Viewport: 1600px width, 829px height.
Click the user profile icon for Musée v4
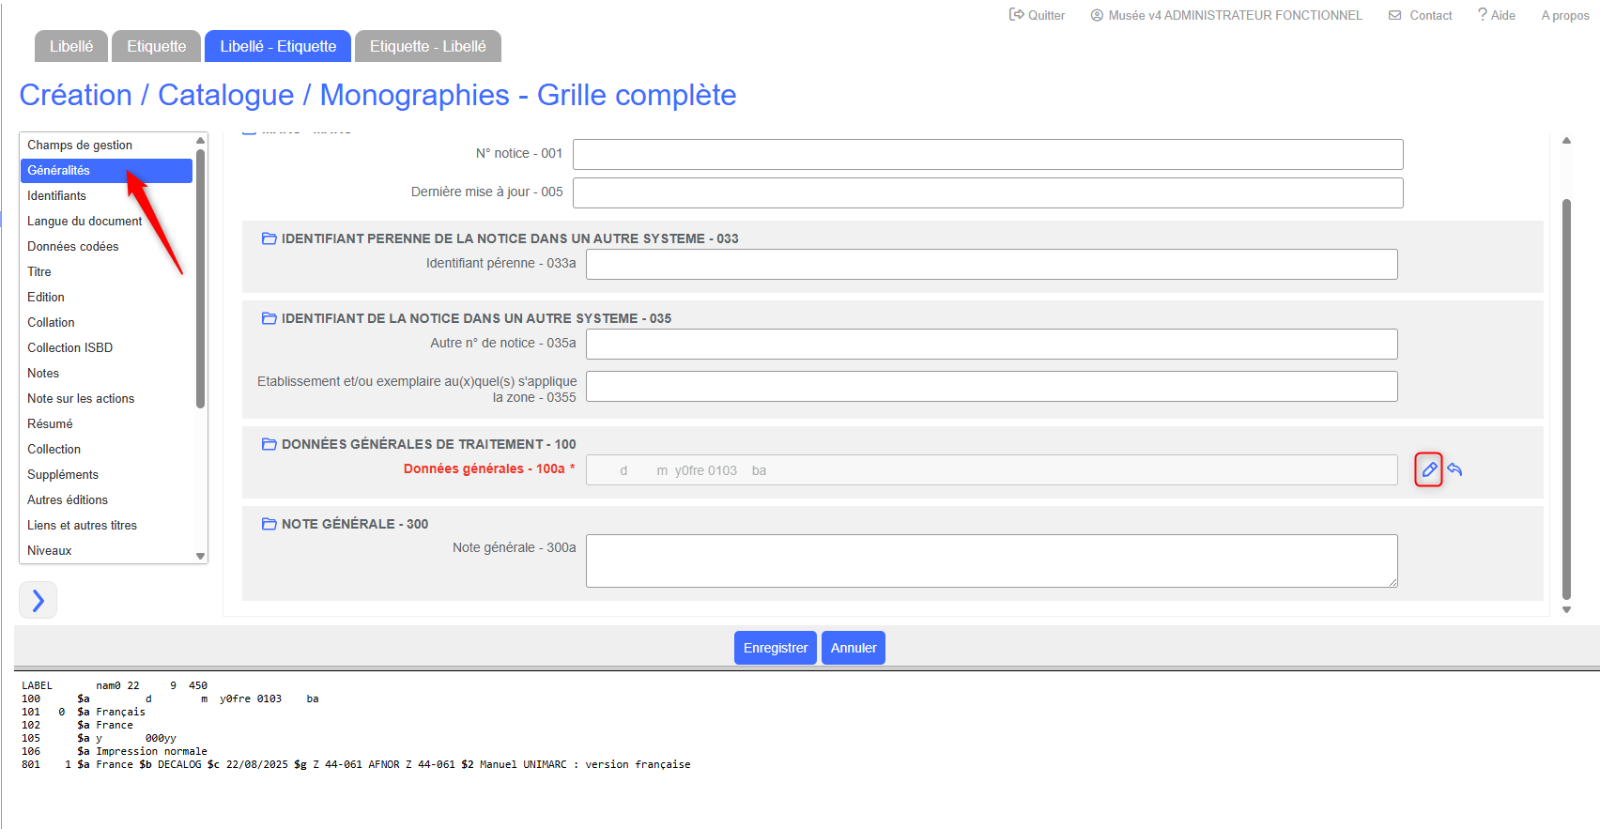[1097, 15]
